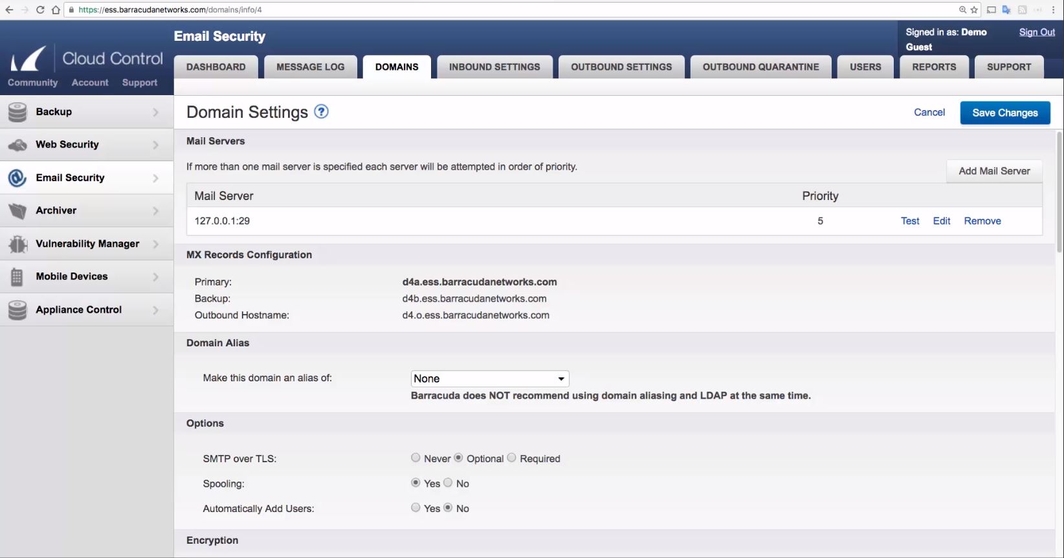This screenshot has height=558, width=1064.
Task: Expand the Web Security chevron
Action: [155, 145]
